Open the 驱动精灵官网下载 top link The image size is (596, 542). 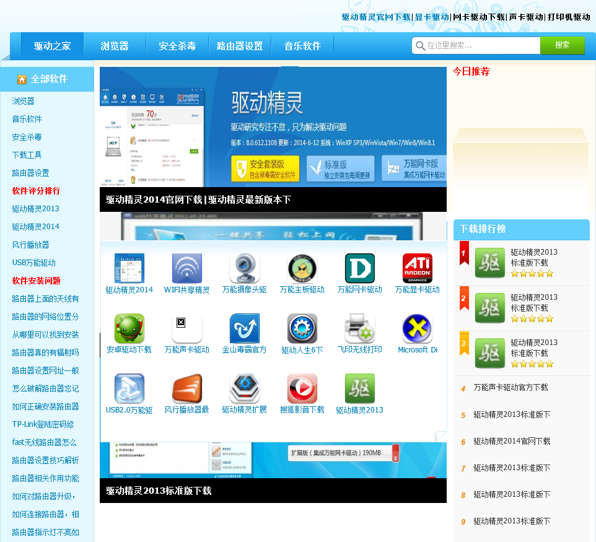point(376,17)
